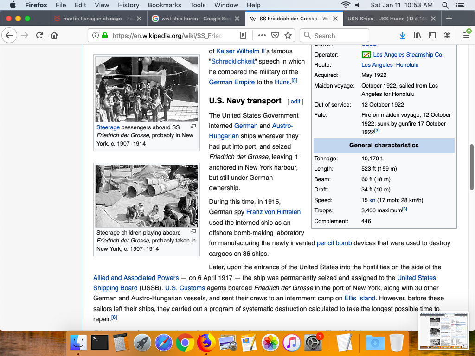Viewport: 475px width, 356px height.
Task: Launch Terminal from the Dock
Action: (99, 343)
